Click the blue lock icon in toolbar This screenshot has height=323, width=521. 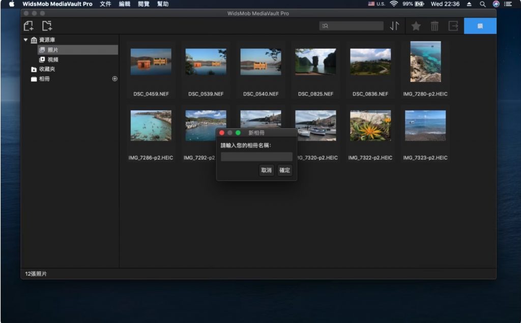click(480, 25)
